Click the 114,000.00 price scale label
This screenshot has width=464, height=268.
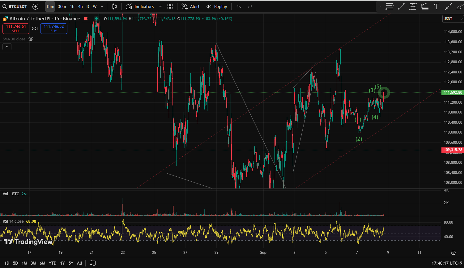point(453,32)
